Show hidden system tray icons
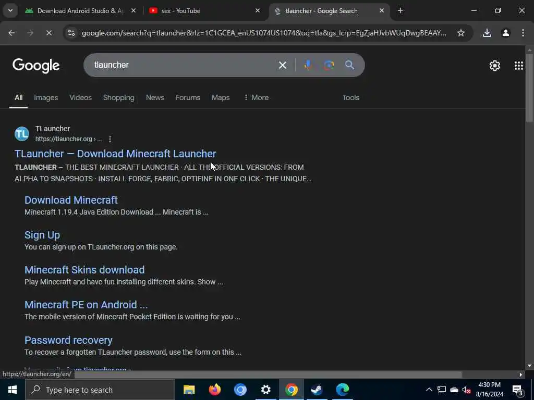 [429, 390]
